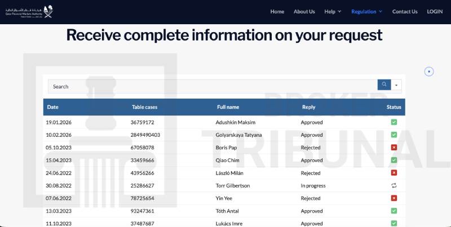This screenshot has height=227, width=451.
Task: Select the name László Milán
Action: (229, 173)
